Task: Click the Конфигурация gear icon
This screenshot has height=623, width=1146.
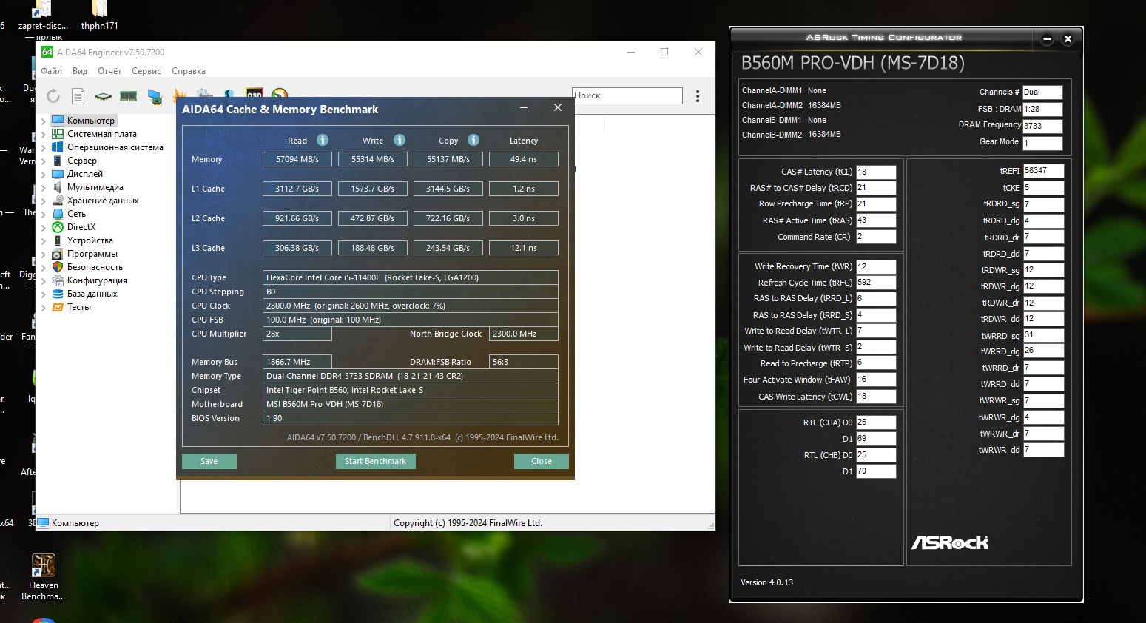Action: (x=58, y=280)
